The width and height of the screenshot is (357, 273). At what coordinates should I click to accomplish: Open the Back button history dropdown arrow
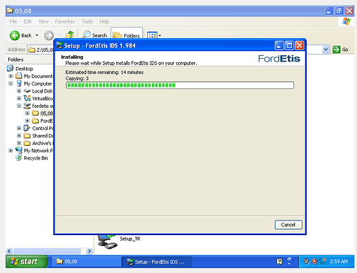[37, 35]
